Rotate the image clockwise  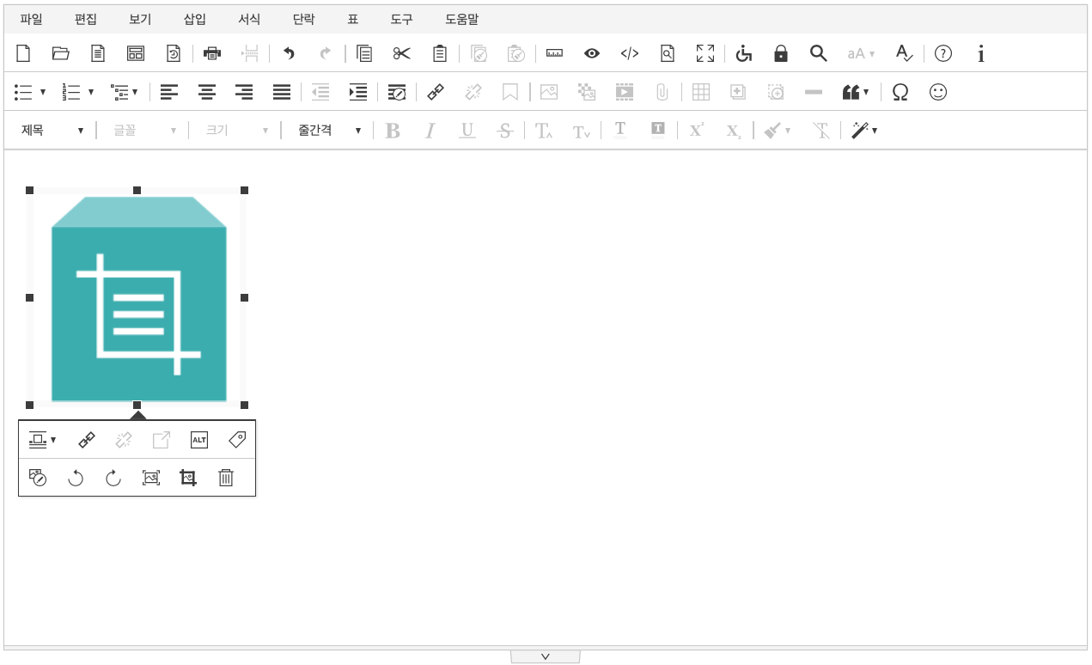click(113, 478)
